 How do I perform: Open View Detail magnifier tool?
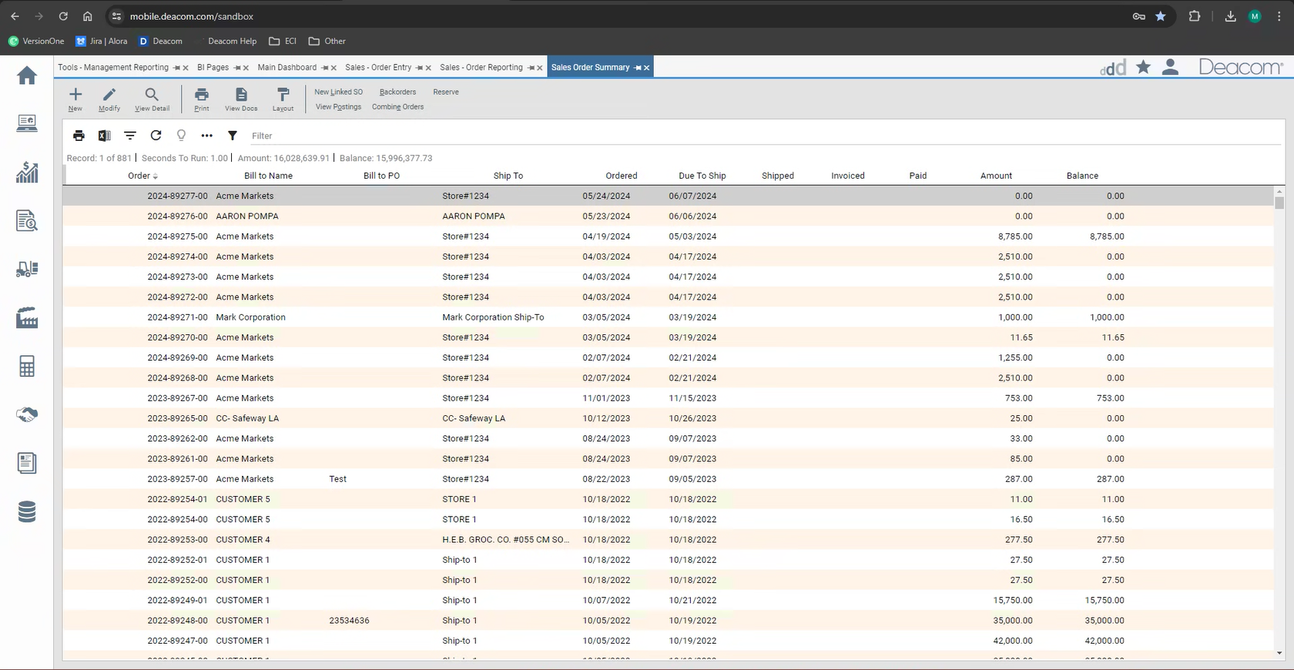pyautogui.click(x=152, y=95)
